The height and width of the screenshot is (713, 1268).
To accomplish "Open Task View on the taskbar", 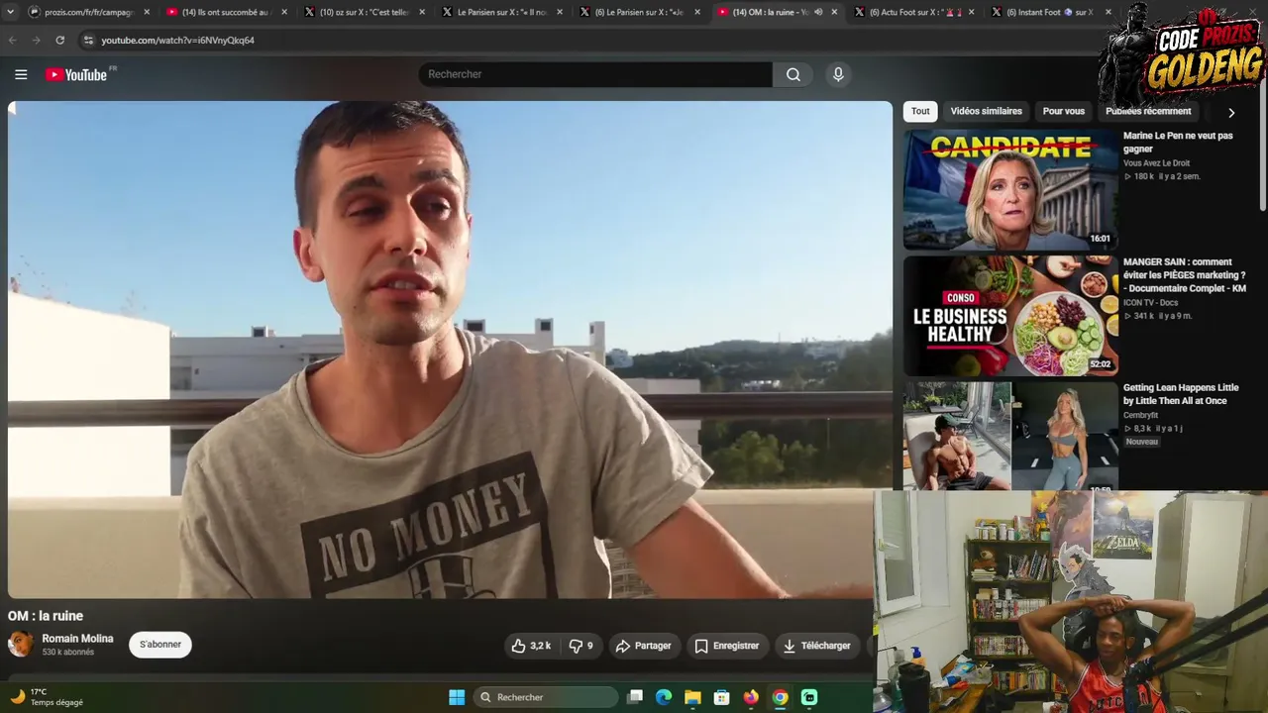I will tap(635, 697).
